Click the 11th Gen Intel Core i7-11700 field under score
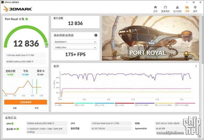This screenshot has height=140, width=204. pos(25,55)
